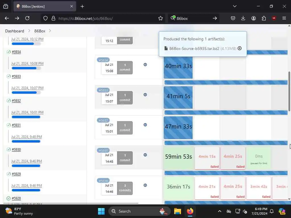Click artifacts icon for build 15:08
291x218 pixels.
pos(145,64)
